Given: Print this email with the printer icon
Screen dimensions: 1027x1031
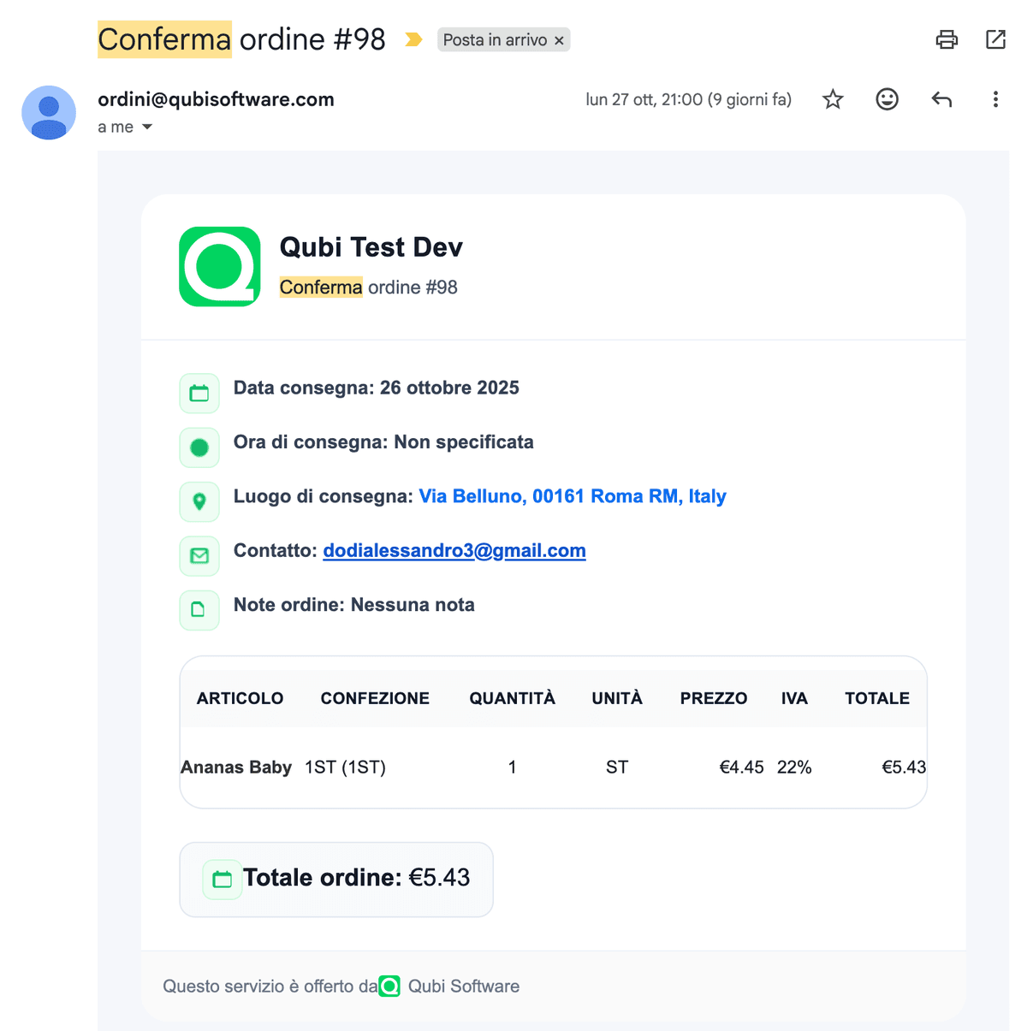Looking at the screenshot, I should coord(947,39).
